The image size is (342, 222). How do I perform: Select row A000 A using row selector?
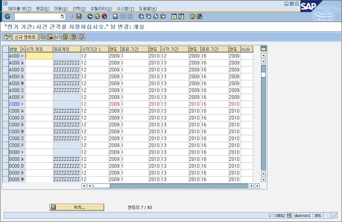click(x=5, y=63)
